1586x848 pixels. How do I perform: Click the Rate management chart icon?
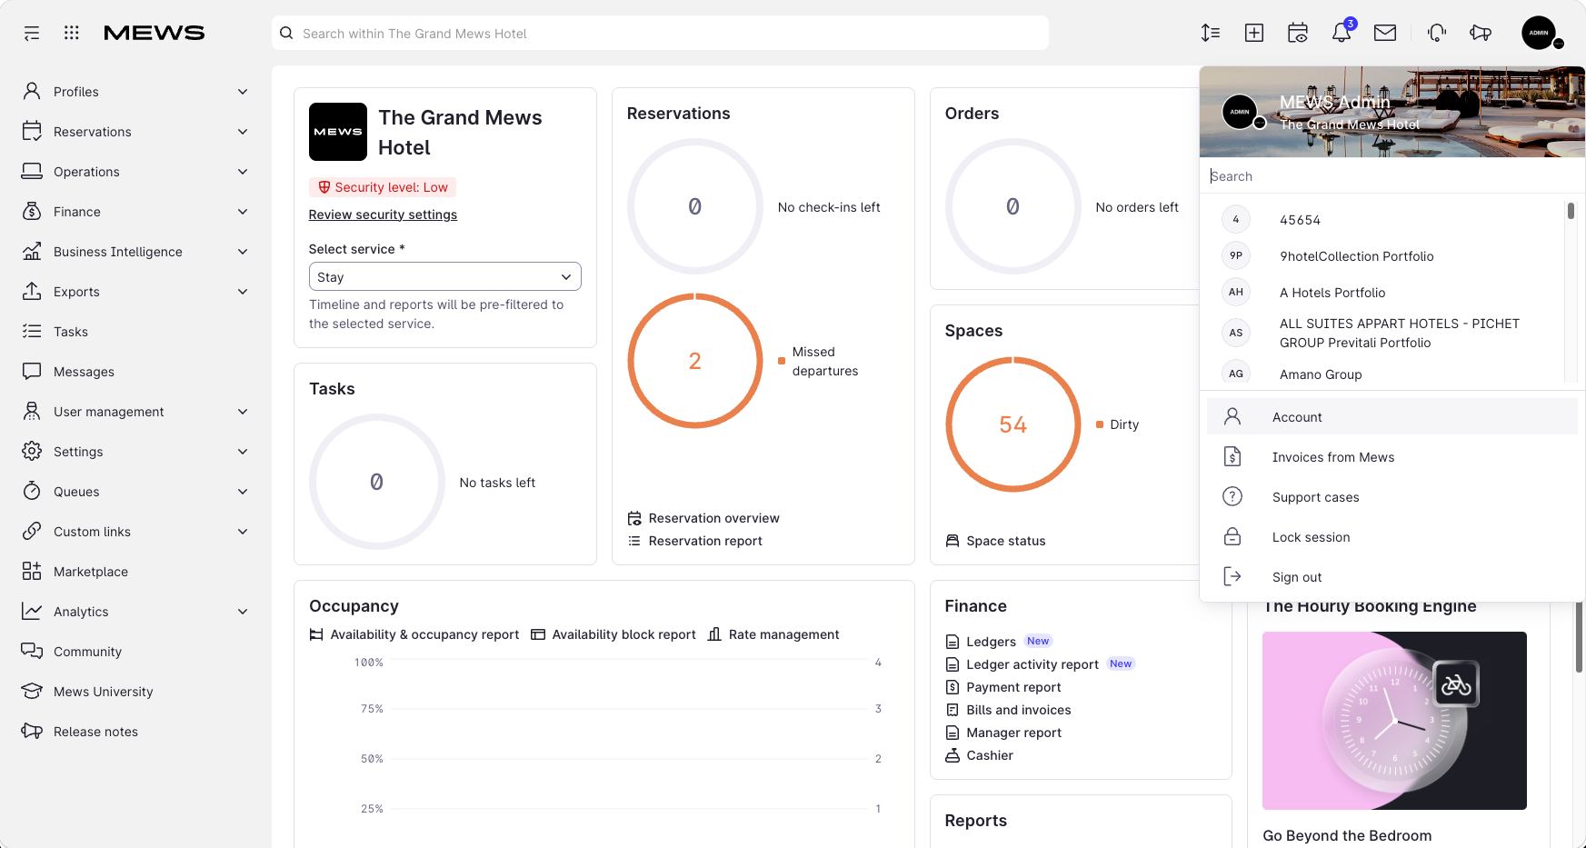pyautogui.click(x=714, y=634)
